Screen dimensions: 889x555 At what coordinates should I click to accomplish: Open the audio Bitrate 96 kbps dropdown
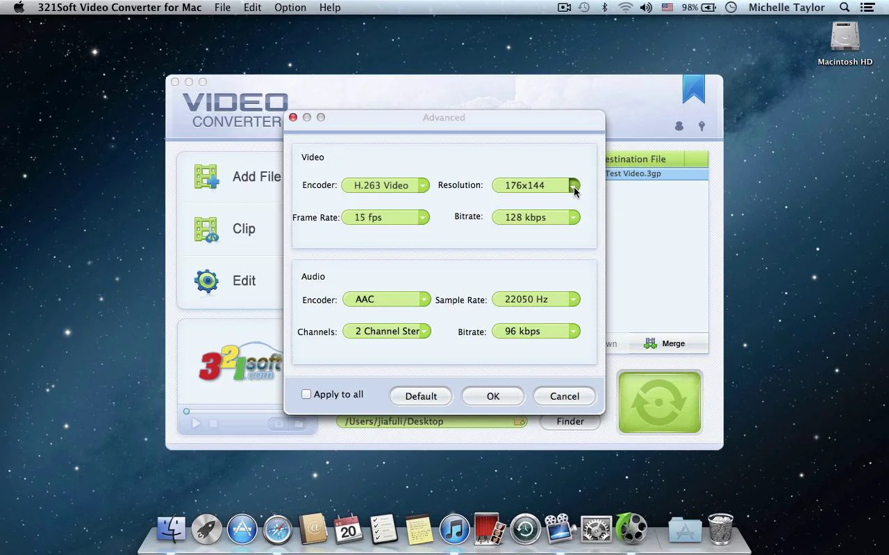pos(535,331)
